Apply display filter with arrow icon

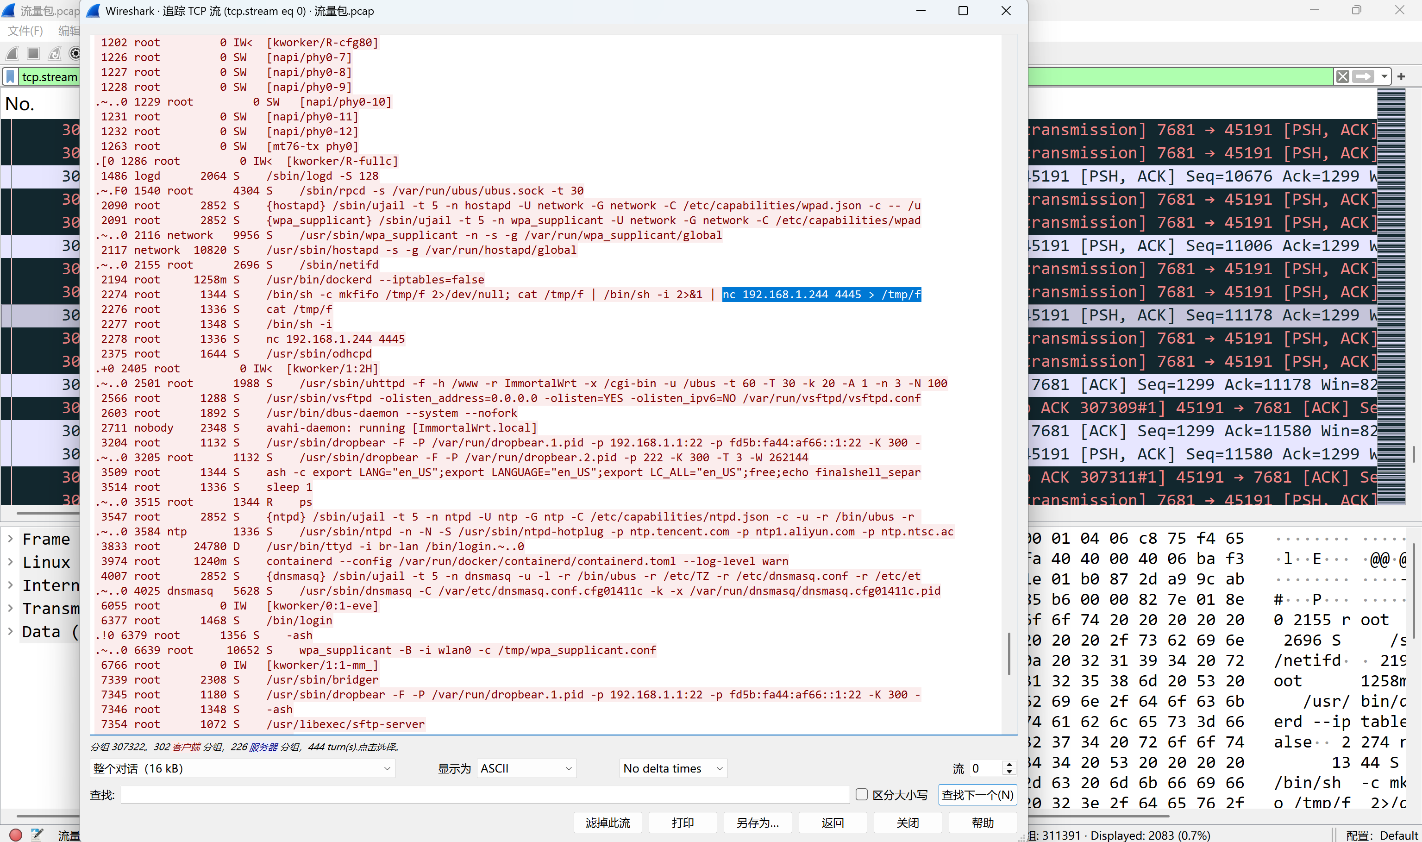click(1363, 76)
